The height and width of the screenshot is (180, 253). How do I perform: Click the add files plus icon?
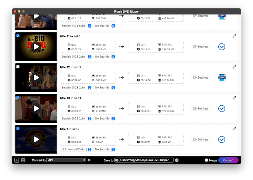pos(17,160)
